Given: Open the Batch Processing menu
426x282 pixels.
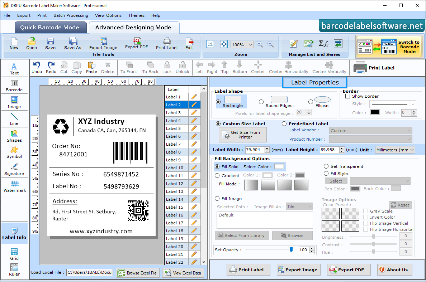Looking at the screenshot, I should (x=71, y=15).
